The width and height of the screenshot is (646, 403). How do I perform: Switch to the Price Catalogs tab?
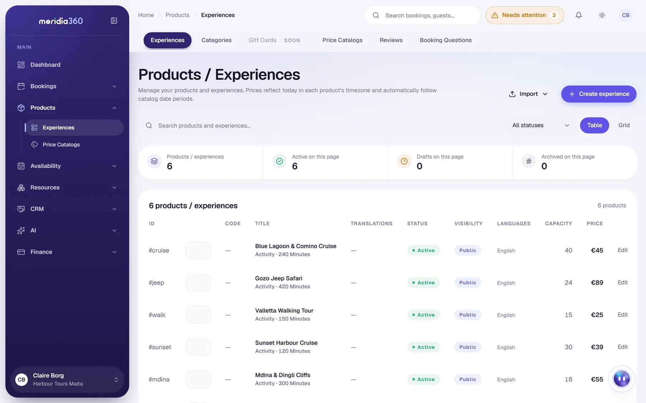(x=342, y=40)
